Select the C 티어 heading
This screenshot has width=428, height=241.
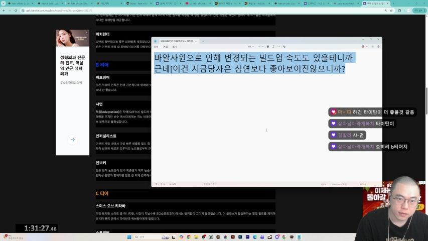point(102,193)
